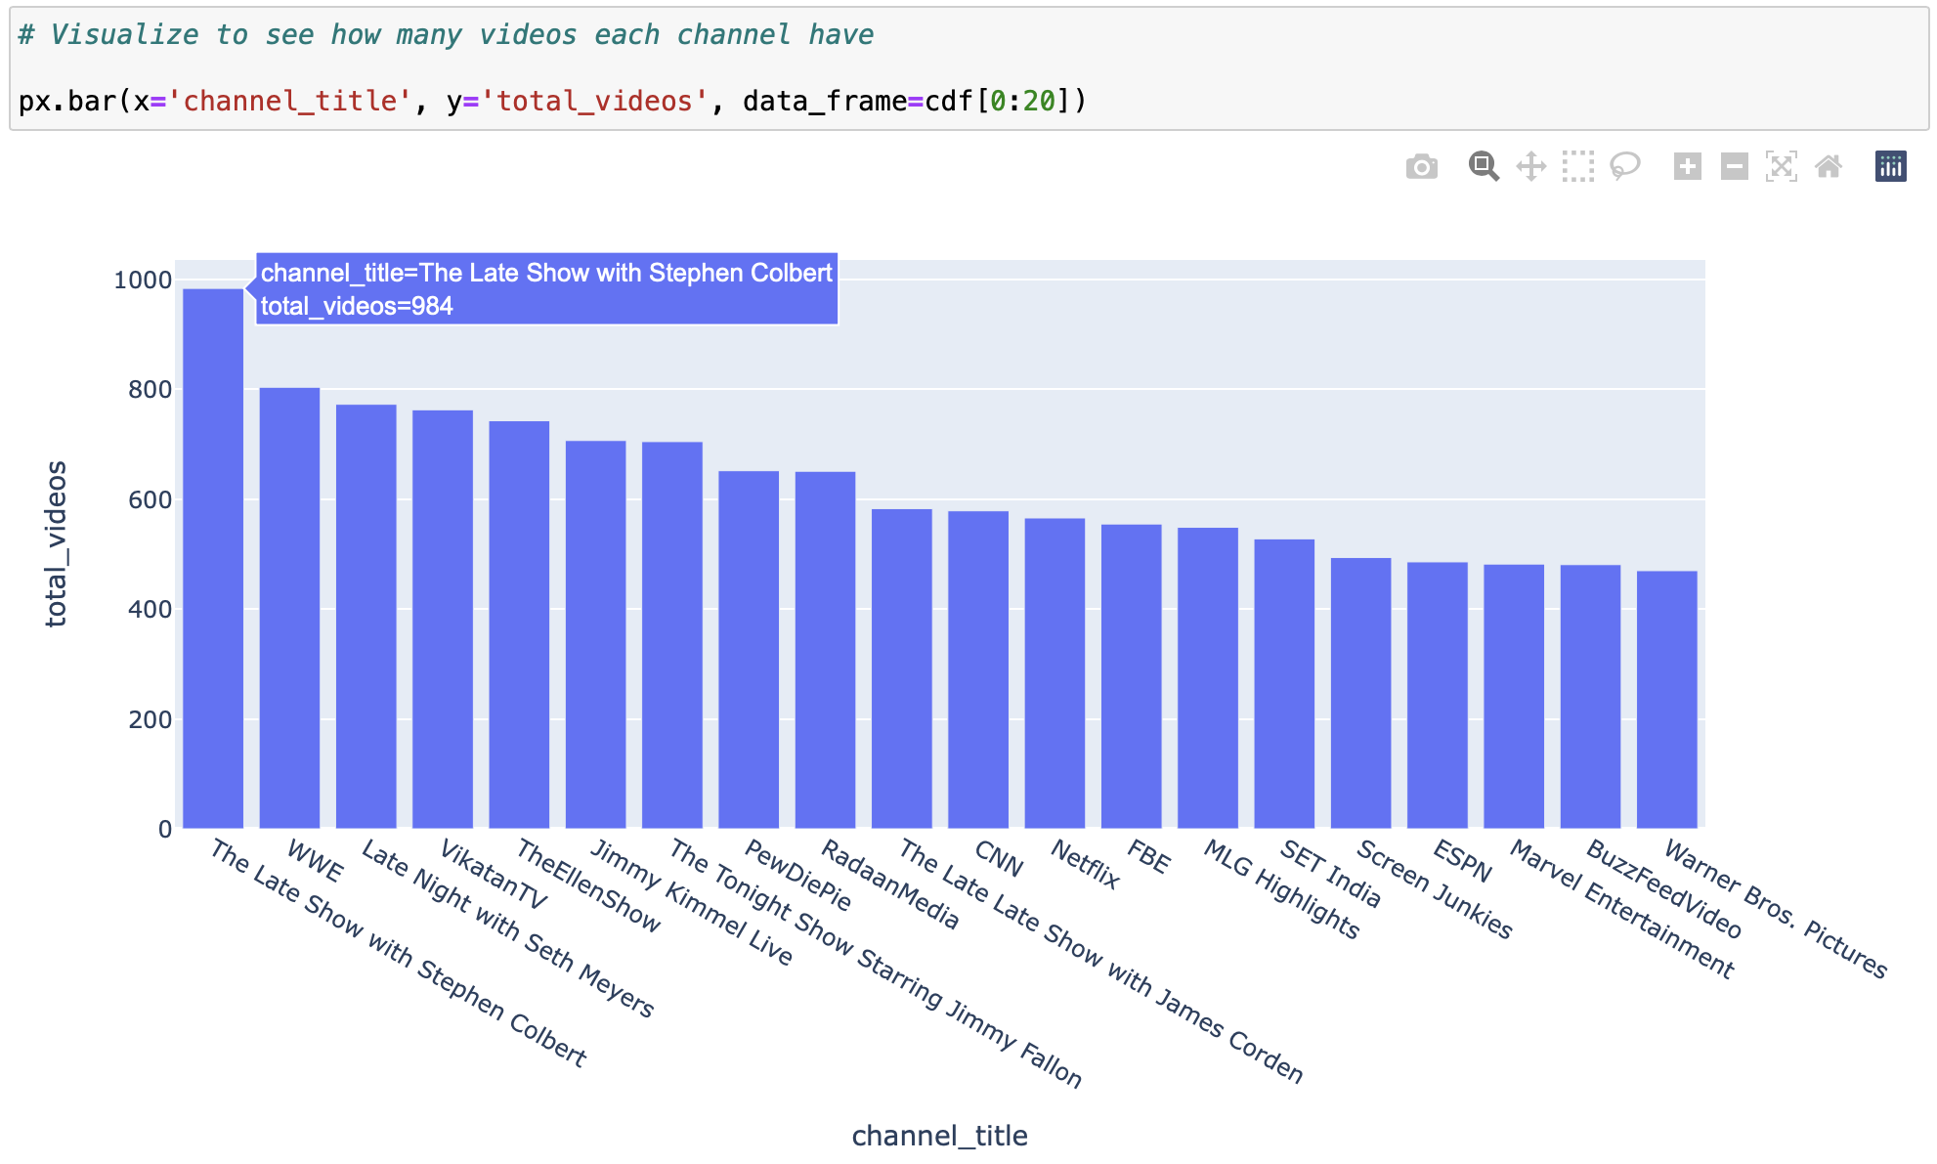Click the 600 y-axis tick label
Screen dimensions: 1937x1164
pyautogui.click(x=150, y=499)
